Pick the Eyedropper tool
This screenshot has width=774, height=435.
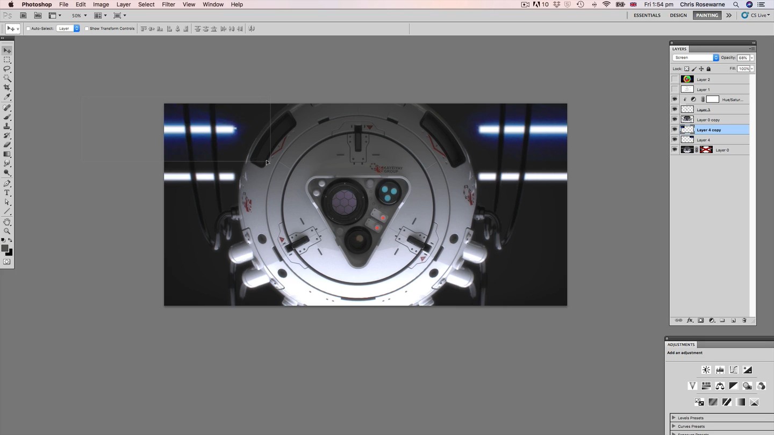tap(7, 97)
